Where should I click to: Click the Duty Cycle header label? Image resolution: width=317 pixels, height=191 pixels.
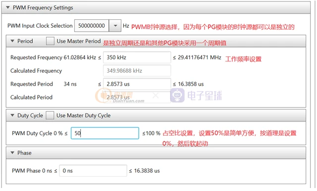tap(30, 115)
